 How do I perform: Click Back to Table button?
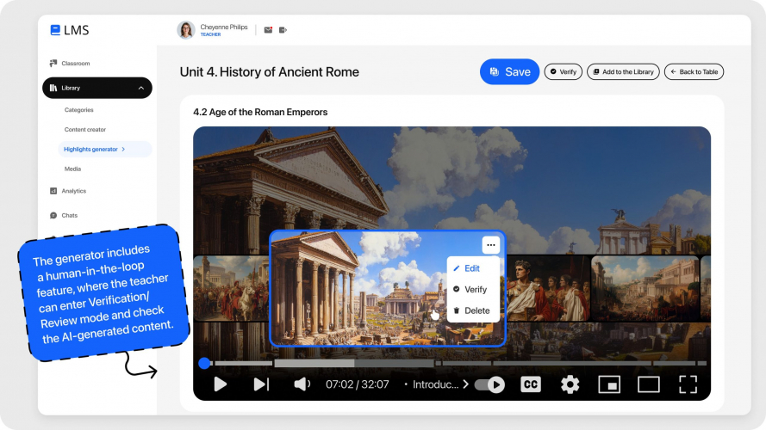(694, 72)
